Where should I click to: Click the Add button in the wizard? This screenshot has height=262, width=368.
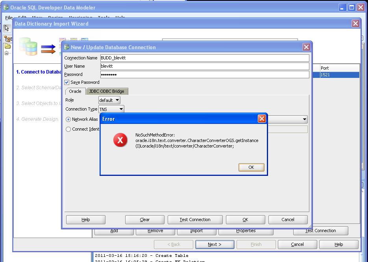(x=114, y=231)
